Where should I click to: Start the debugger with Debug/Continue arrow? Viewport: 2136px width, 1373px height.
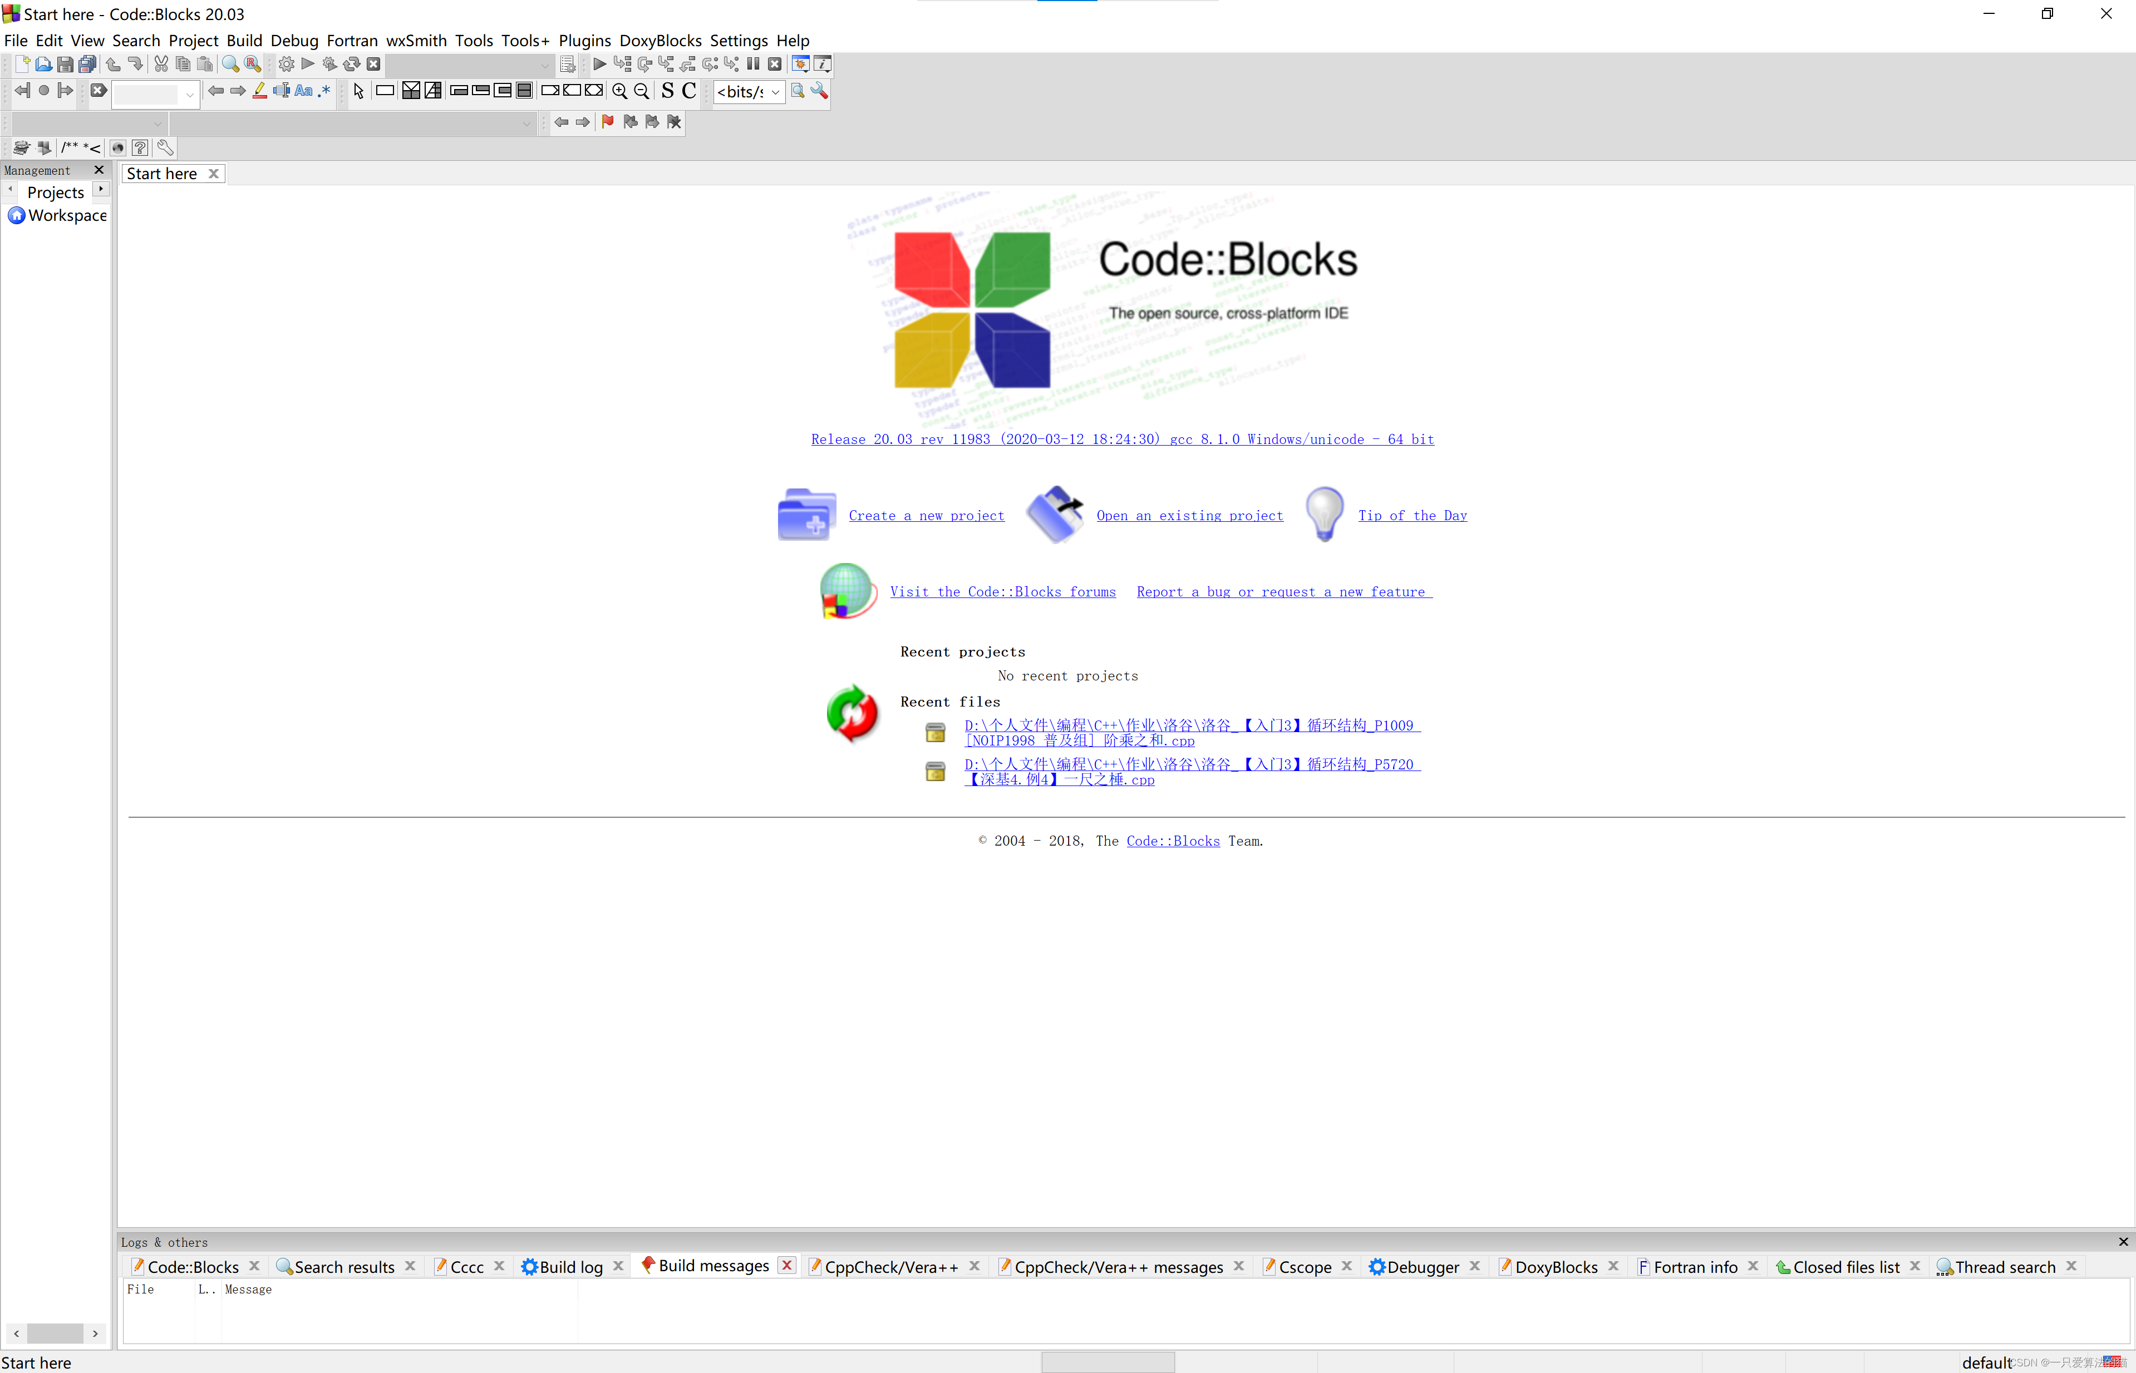coord(599,64)
